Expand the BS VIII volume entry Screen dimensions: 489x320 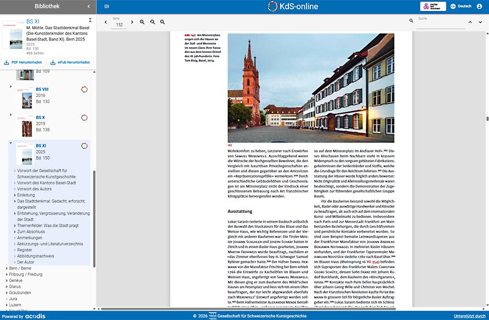pos(10,86)
